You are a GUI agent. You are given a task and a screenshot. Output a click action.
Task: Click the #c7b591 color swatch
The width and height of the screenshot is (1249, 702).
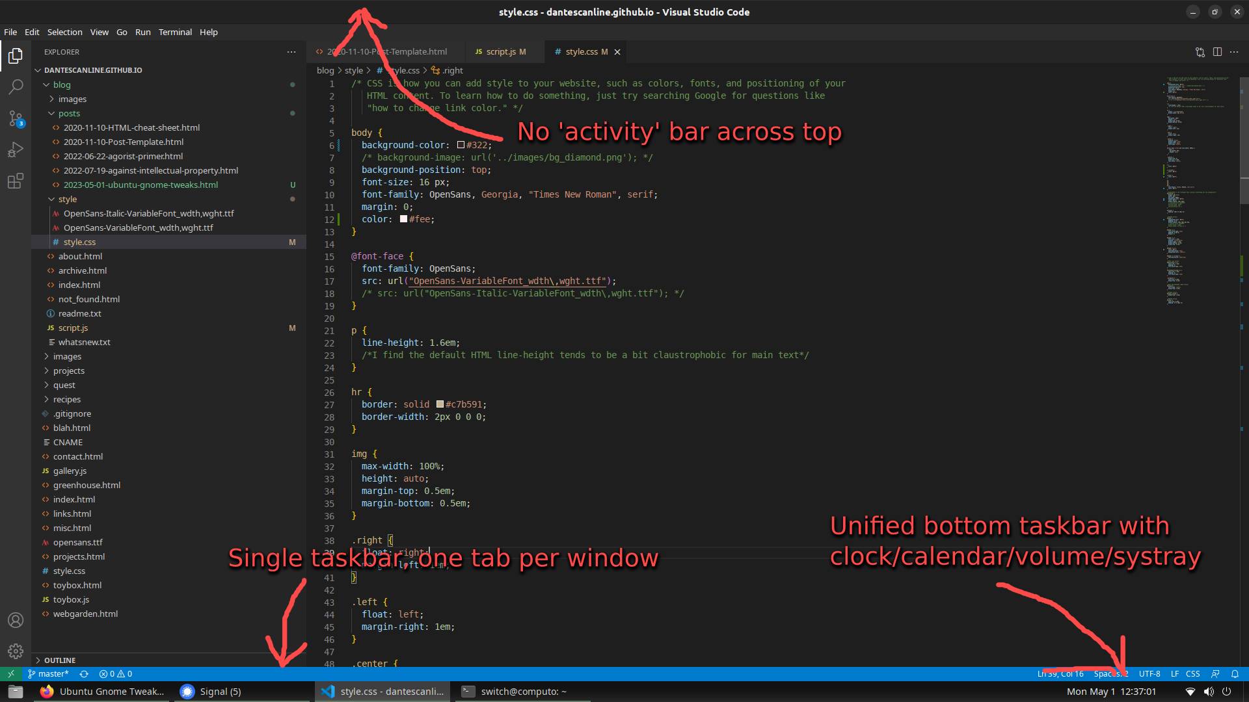(x=440, y=404)
